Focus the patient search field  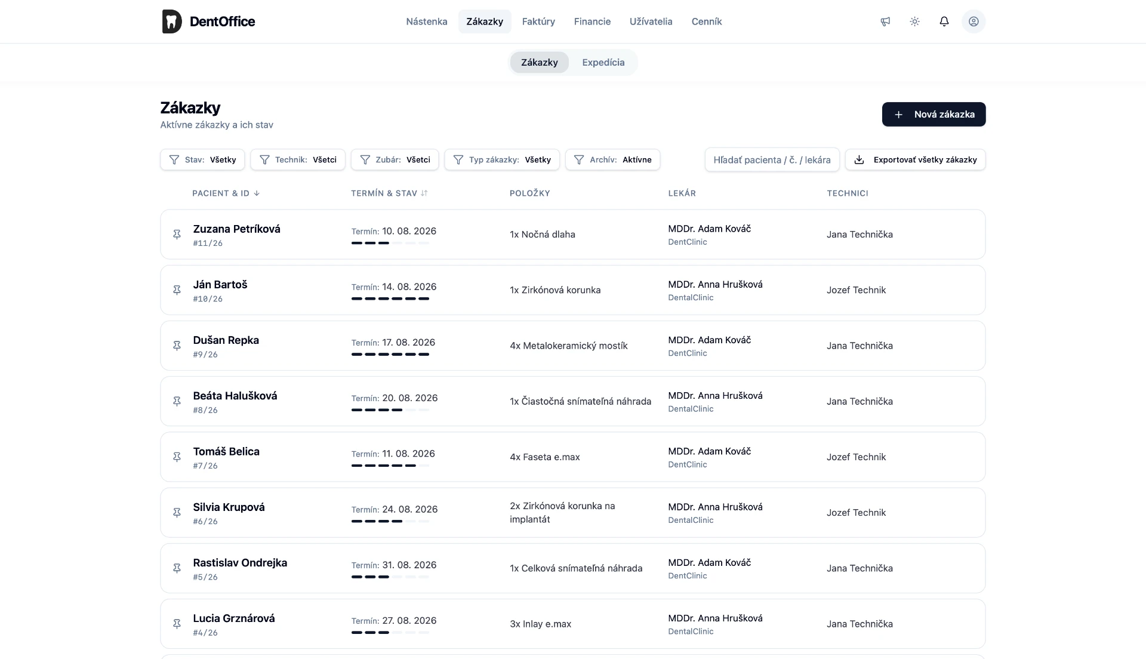(772, 160)
